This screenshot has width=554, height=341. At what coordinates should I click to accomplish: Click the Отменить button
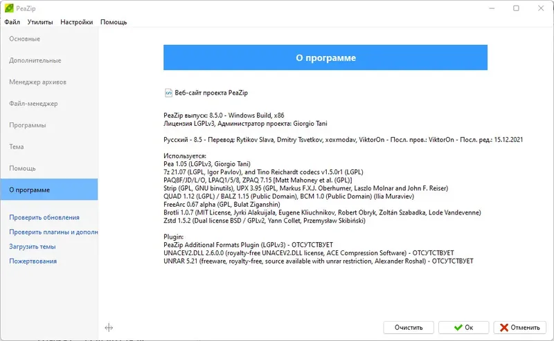[520, 328]
